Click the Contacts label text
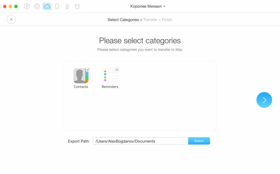 pos(81,87)
